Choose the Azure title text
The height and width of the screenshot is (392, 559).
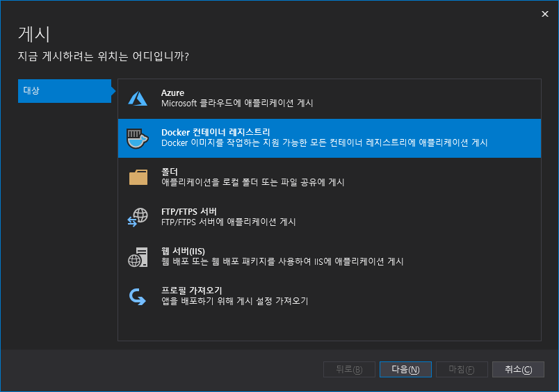tap(172, 92)
